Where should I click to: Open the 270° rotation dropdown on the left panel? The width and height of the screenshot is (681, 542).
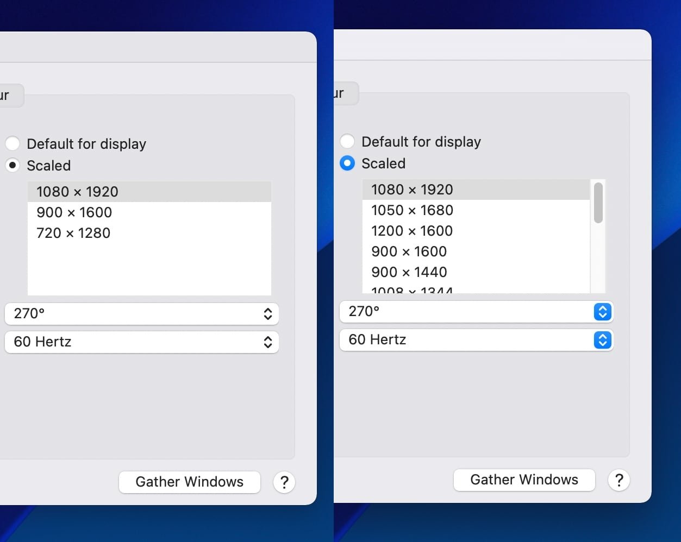coord(141,313)
